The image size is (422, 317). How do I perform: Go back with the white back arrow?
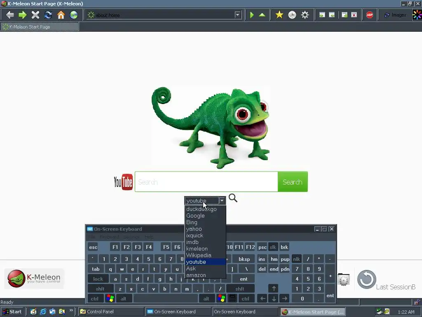[10, 15]
